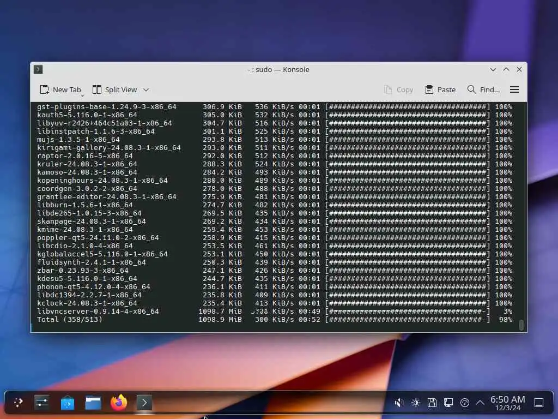Click the libde265-1.0.15-3-x86_64 line
The width and height of the screenshot is (558, 419).
(x=275, y=213)
